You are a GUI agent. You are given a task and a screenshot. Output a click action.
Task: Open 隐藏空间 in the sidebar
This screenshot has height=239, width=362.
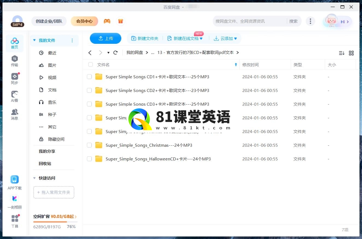pyautogui.click(x=56, y=139)
